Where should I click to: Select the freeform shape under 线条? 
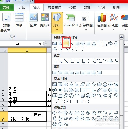[111, 61]
